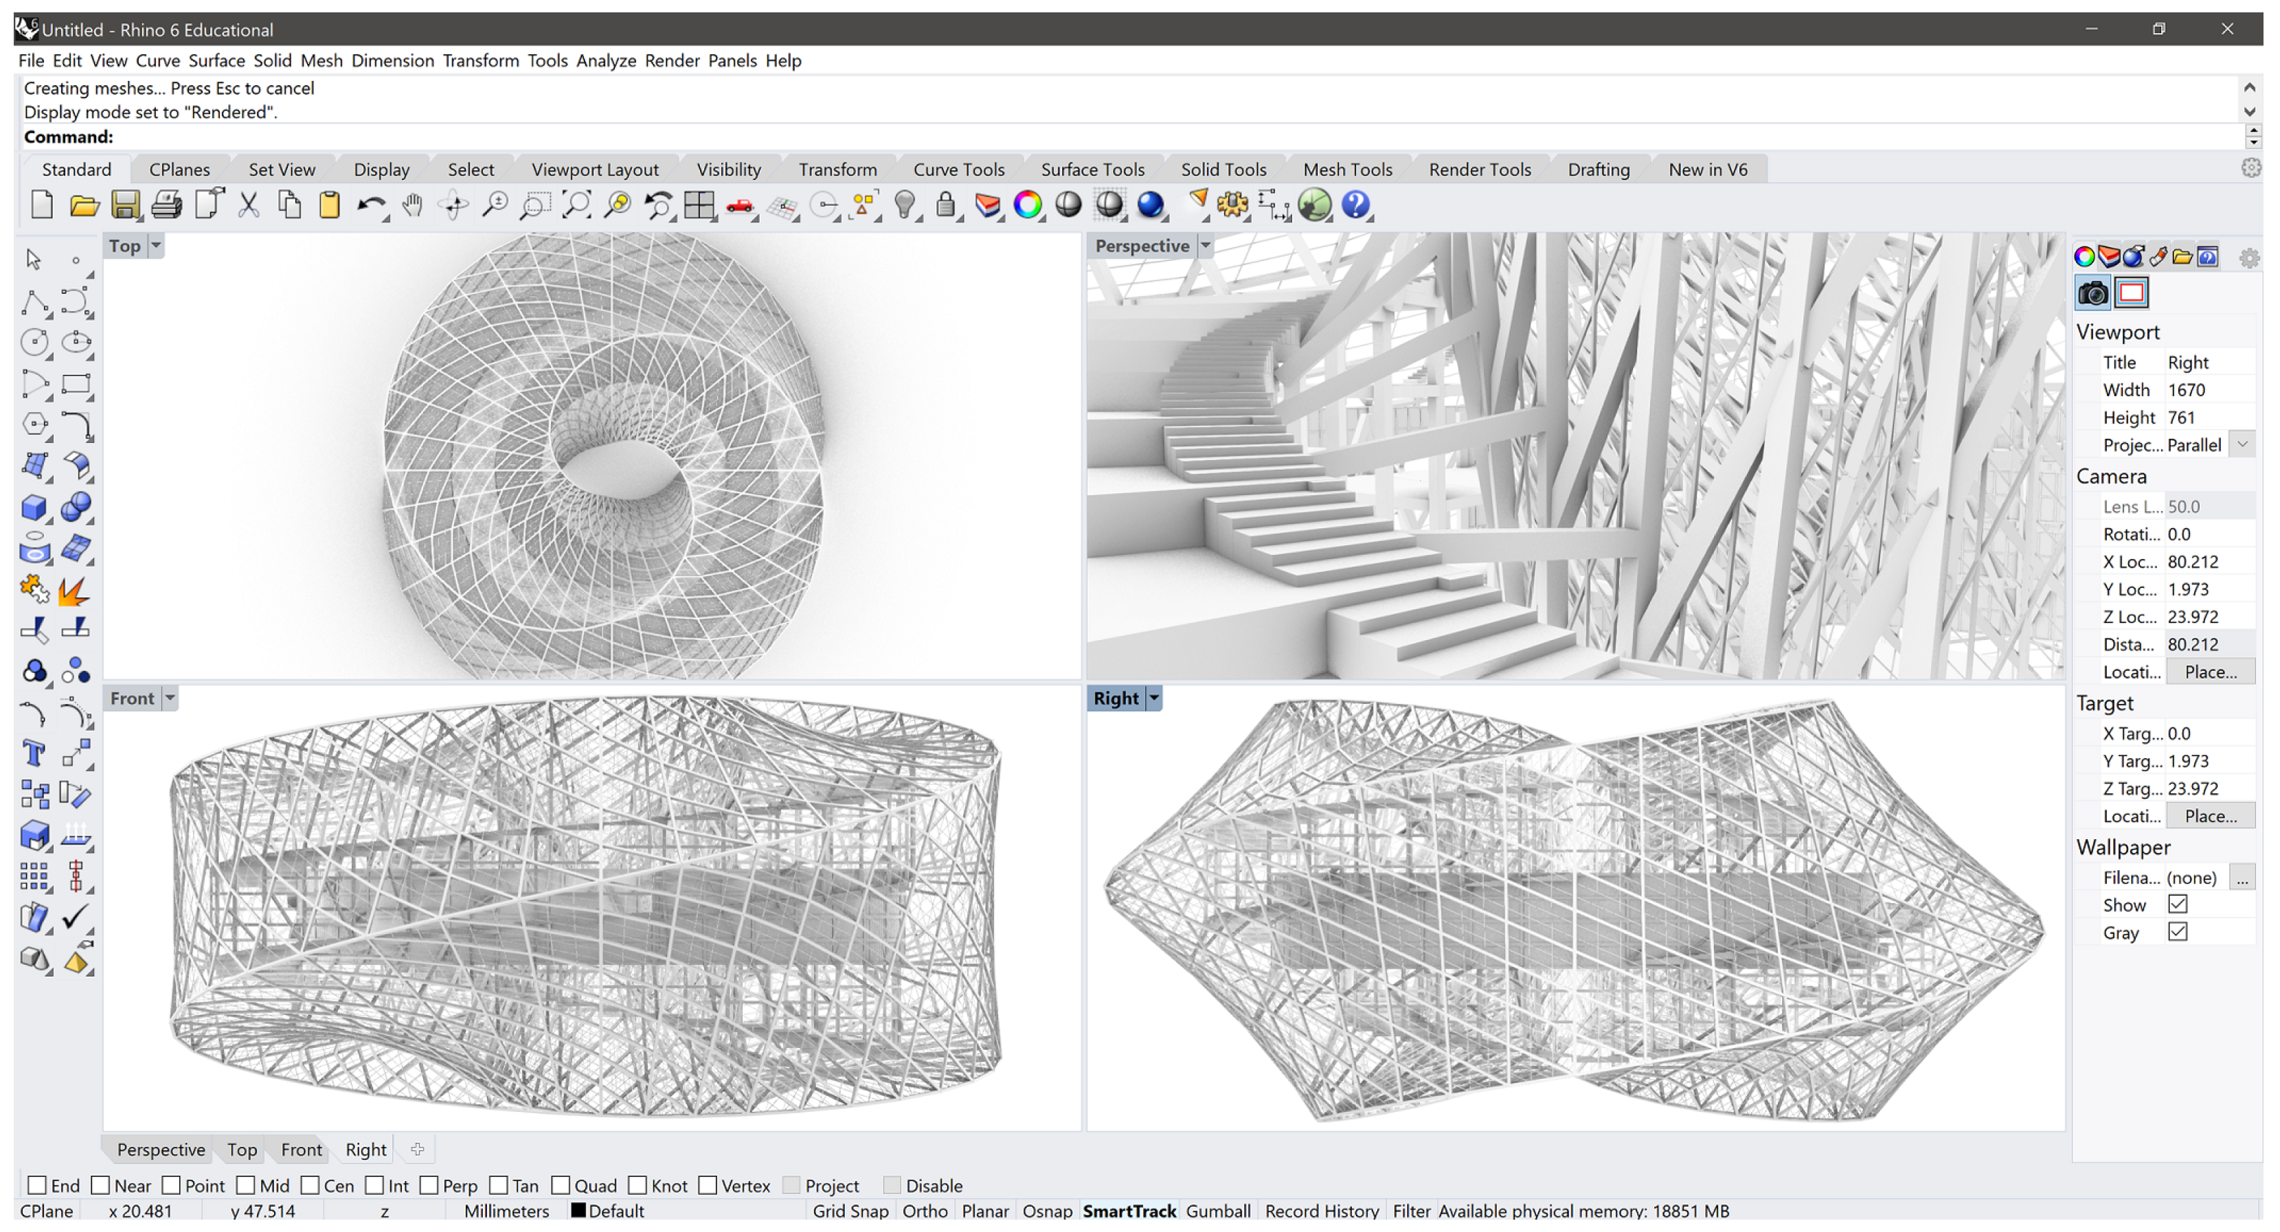Select the Pan hand tool
Screen dimensions: 2280x1232
pyautogui.click(x=411, y=205)
